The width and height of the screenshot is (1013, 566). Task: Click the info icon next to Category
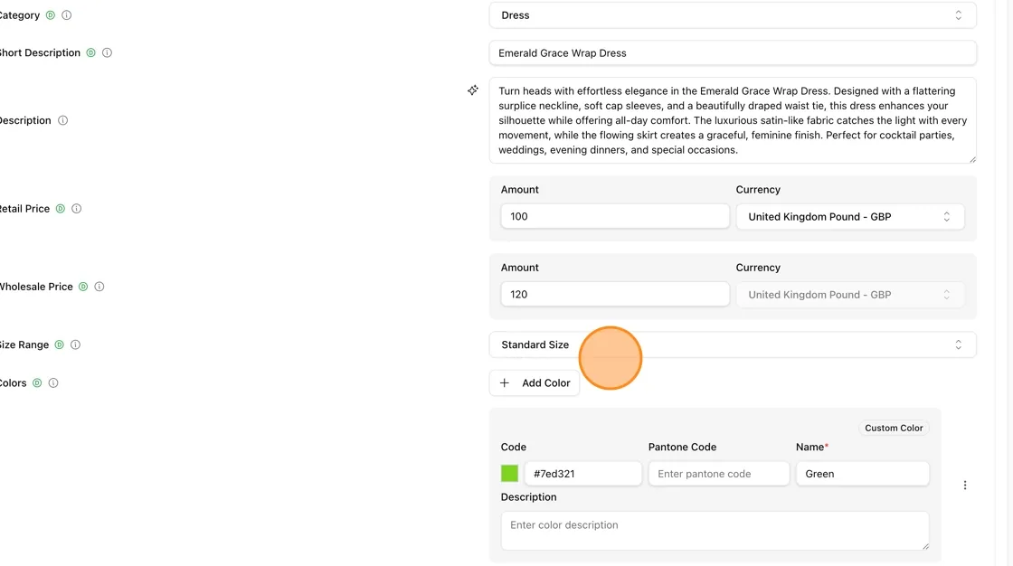click(x=67, y=14)
